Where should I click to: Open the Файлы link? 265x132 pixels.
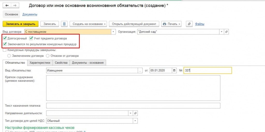(200, 24)
